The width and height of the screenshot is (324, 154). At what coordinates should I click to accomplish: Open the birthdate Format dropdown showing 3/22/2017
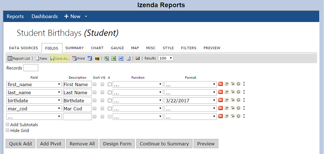pos(190,100)
